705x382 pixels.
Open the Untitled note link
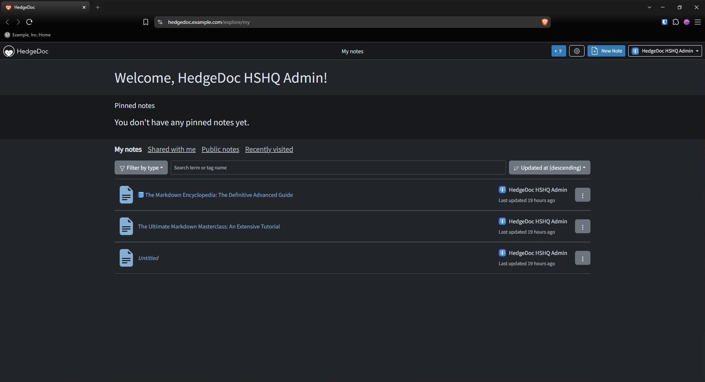tap(148, 258)
